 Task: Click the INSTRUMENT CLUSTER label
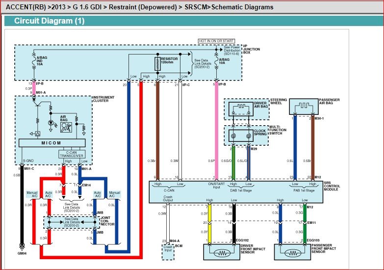103,99
